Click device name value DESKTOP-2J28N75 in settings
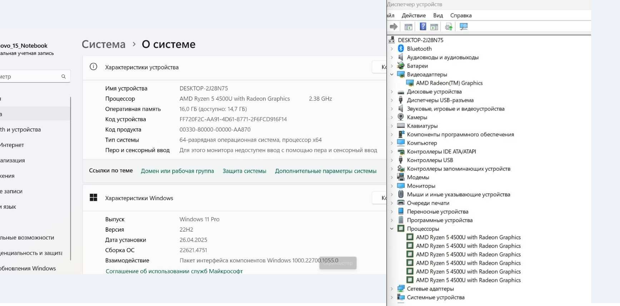The image size is (620, 306). pos(204,88)
